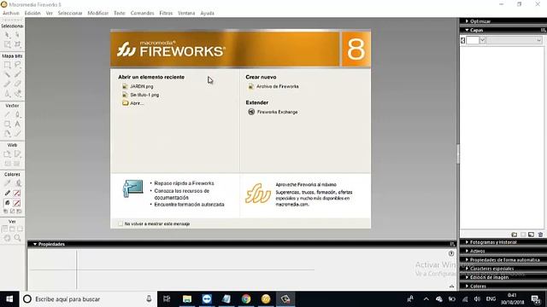Open the Seleccionar menu
Image resolution: width=547 pixels, height=307 pixels.
pos(70,13)
